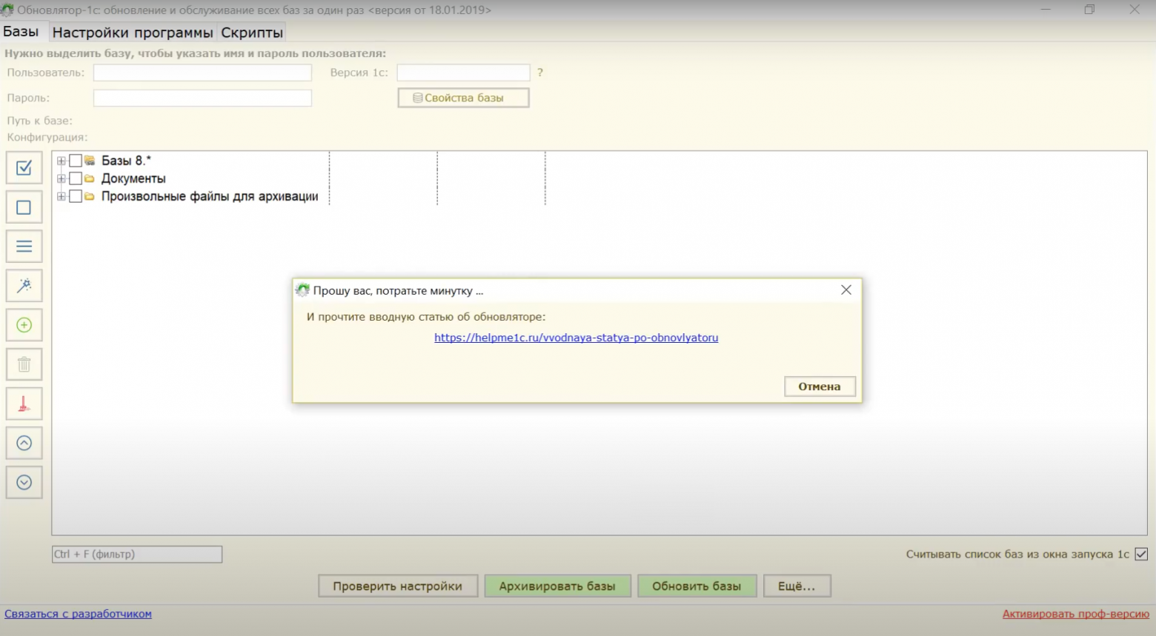This screenshot has width=1156, height=636.
Task: Open the helpme1c.ru intro article link
Action: (x=576, y=338)
